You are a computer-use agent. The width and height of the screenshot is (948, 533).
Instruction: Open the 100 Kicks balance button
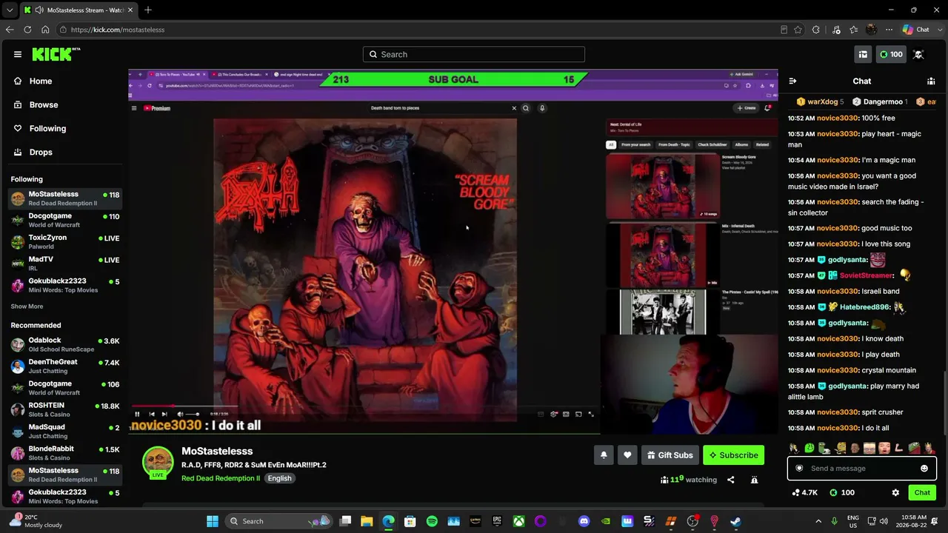point(891,54)
